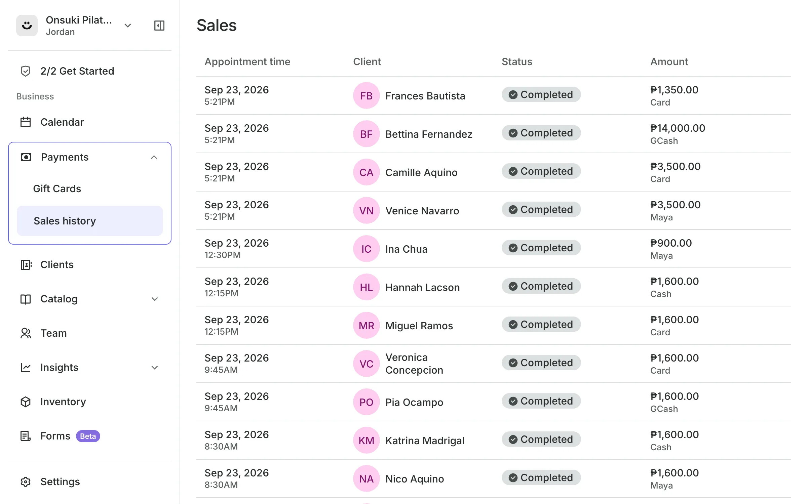Screen dimensions: 807x504
Task: Open Camille Aquino client name
Action: pyautogui.click(x=421, y=173)
